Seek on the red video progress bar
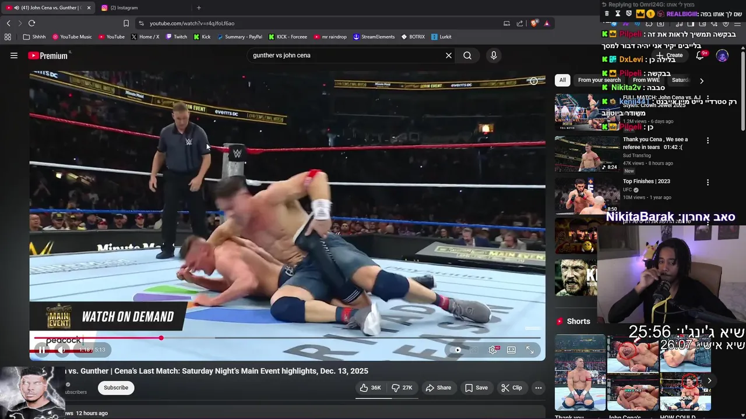 point(287,338)
